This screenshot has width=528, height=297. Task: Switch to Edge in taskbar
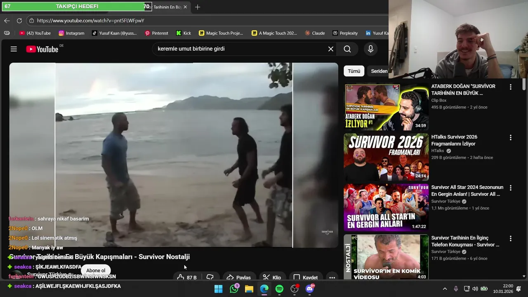pos(264,289)
